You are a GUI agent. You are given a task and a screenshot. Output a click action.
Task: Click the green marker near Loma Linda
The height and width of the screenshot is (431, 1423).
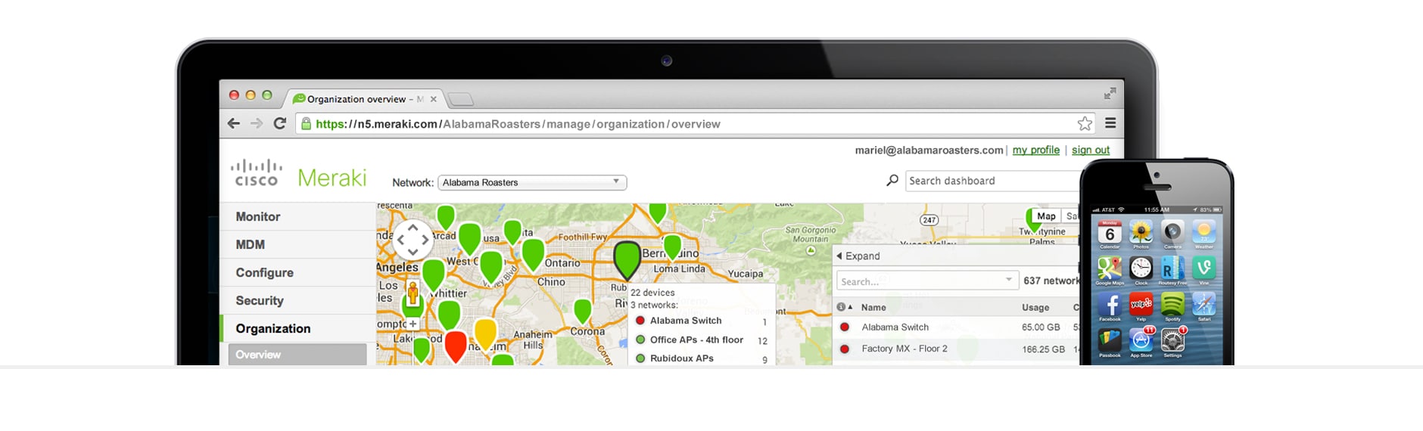(672, 246)
